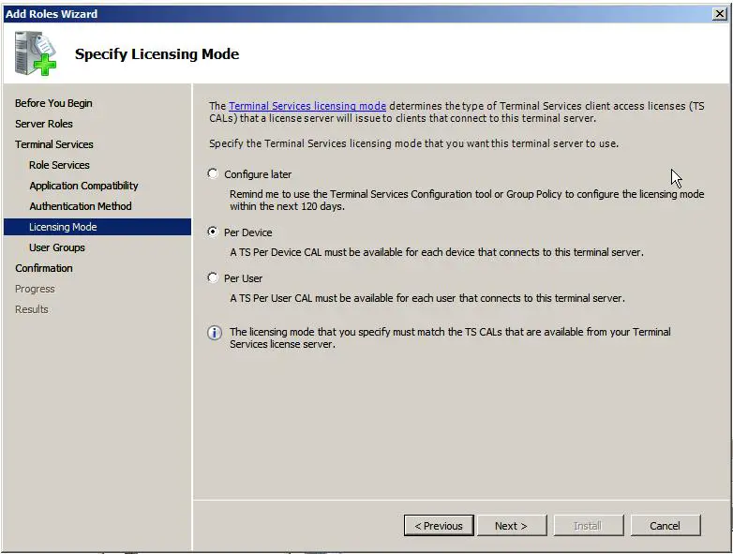Go to the User Groups step
The width and height of the screenshot is (733, 554).
tap(56, 247)
